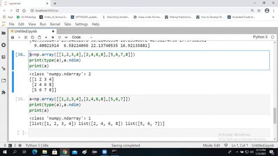278x156 pixels.
Task: Click Ln 1, Col 1 status item
Action: coord(240,146)
